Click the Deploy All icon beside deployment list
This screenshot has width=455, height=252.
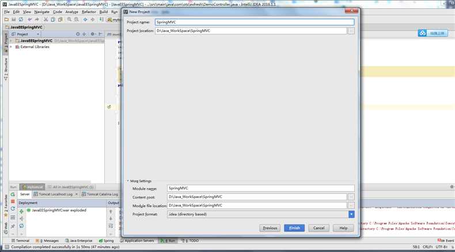pyautogui.click(x=21, y=211)
